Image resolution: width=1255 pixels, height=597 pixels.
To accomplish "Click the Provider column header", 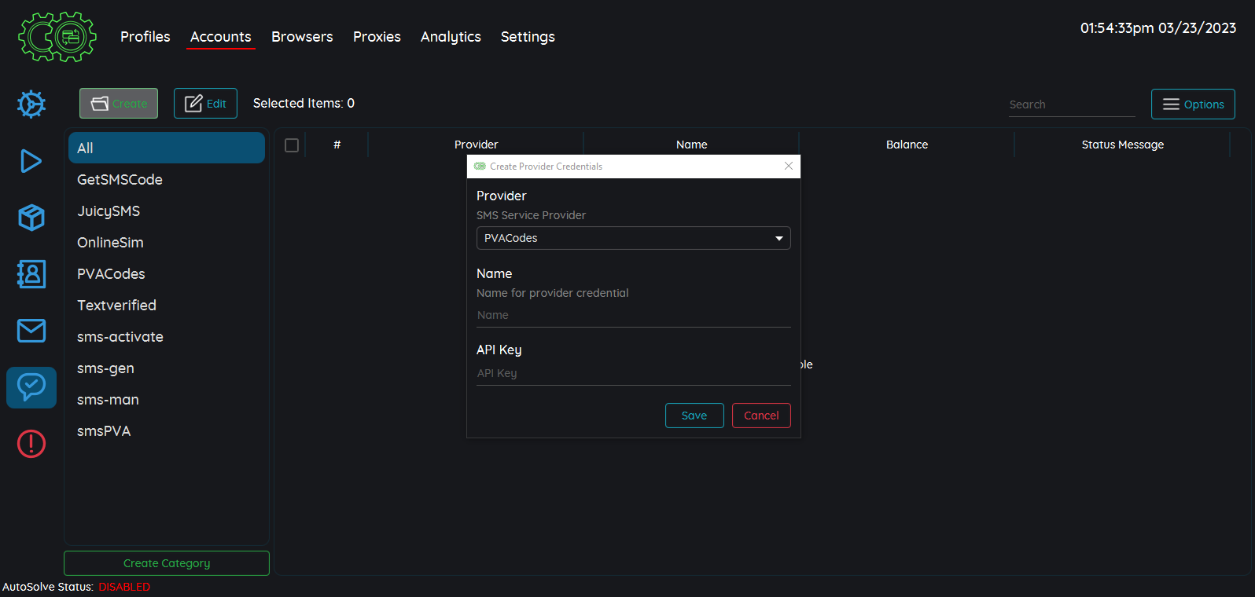I will coord(476,145).
